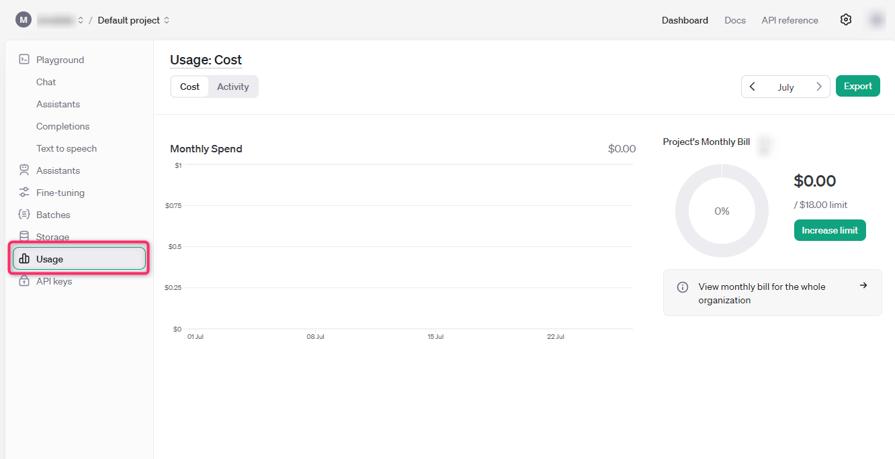Image resolution: width=895 pixels, height=459 pixels.
Task: Click the organization avatar M badge
Action: pyautogui.click(x=24, y=20)
